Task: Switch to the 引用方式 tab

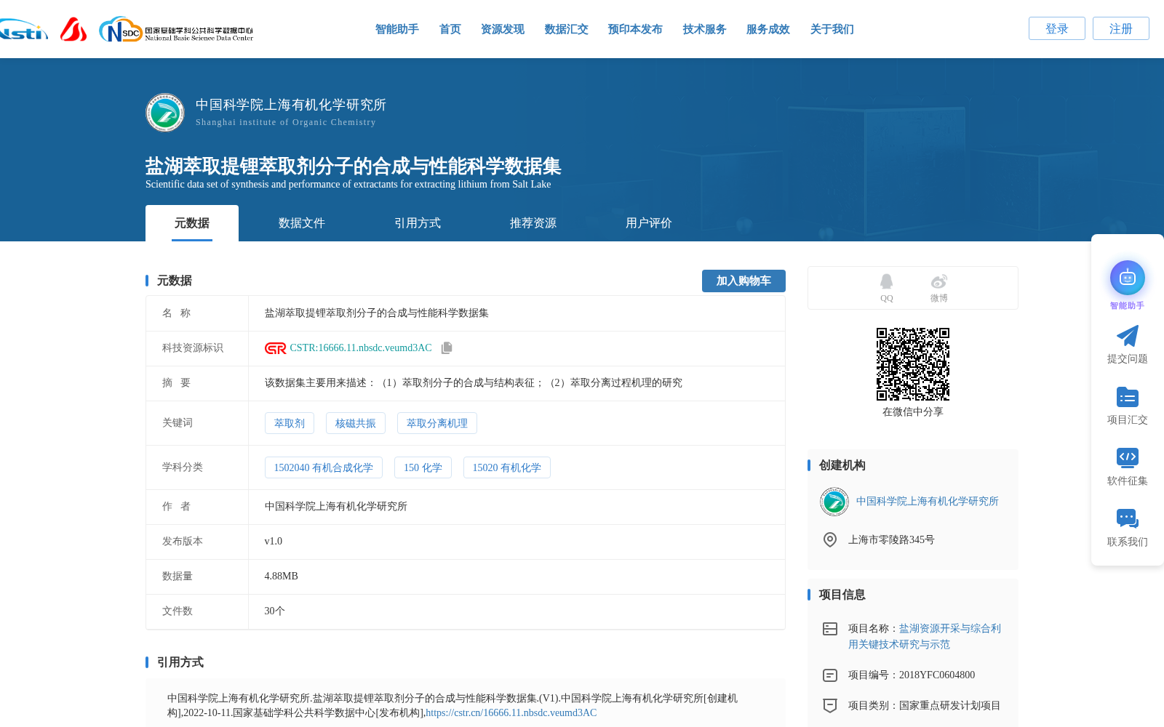Action: click(x=418, y=223)
